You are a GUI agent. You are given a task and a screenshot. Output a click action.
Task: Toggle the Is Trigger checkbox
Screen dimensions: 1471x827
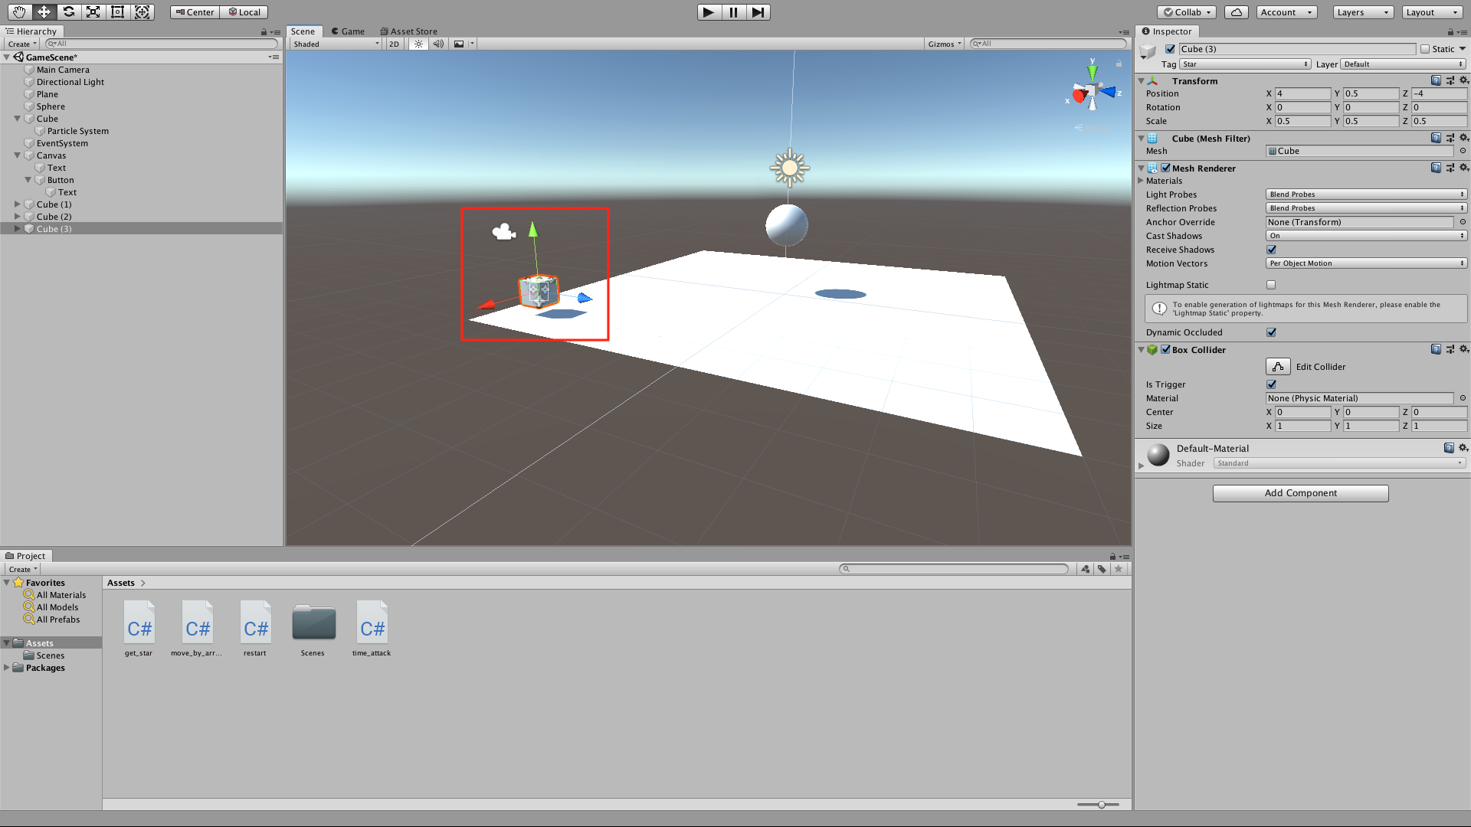click(x=1272, y=384)
